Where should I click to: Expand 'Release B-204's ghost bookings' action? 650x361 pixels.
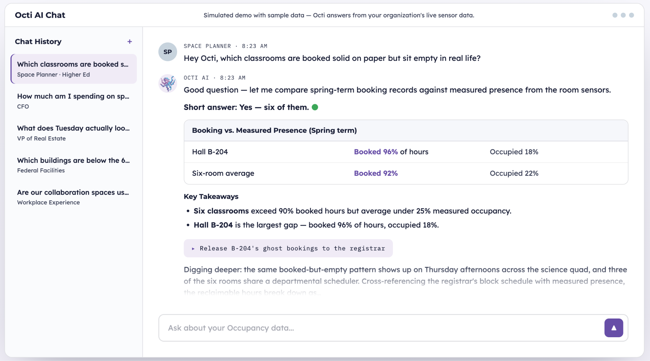[x=288, y=248]
